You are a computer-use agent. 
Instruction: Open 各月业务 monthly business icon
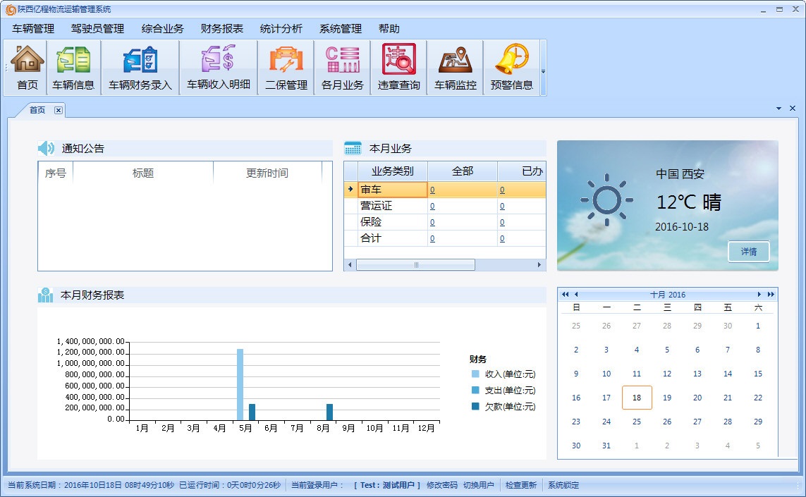tap(342, 68)
